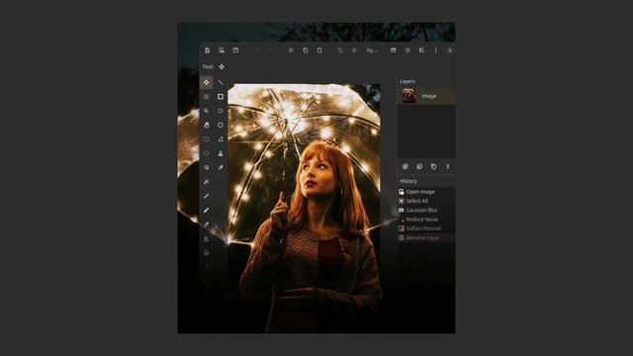Click the Cut scissors icon in toolbar
633x356 pixels.
tap(291, 50)
